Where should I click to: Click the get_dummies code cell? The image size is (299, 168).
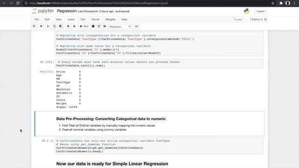(159, 146)
